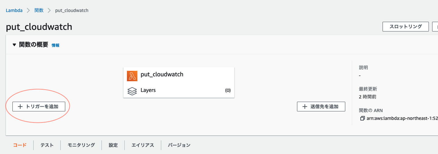Viewport: 438px width, 154px height.
Task: Collapse the 関数の概要 section
Action: point(14,45)
